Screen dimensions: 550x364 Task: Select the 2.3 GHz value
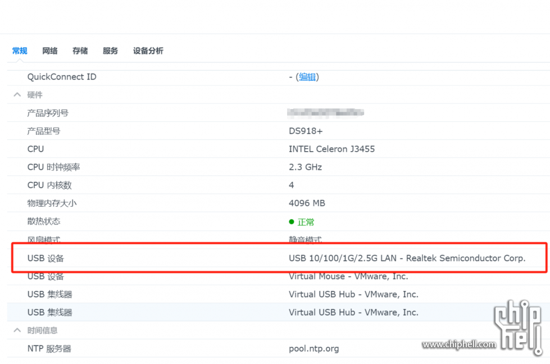tap(305, 167)
